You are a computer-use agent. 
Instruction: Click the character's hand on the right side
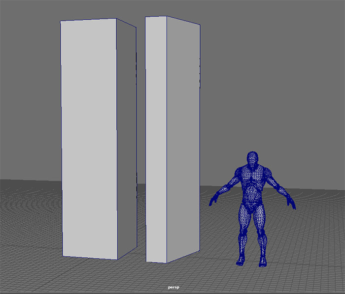pos(292,204)
